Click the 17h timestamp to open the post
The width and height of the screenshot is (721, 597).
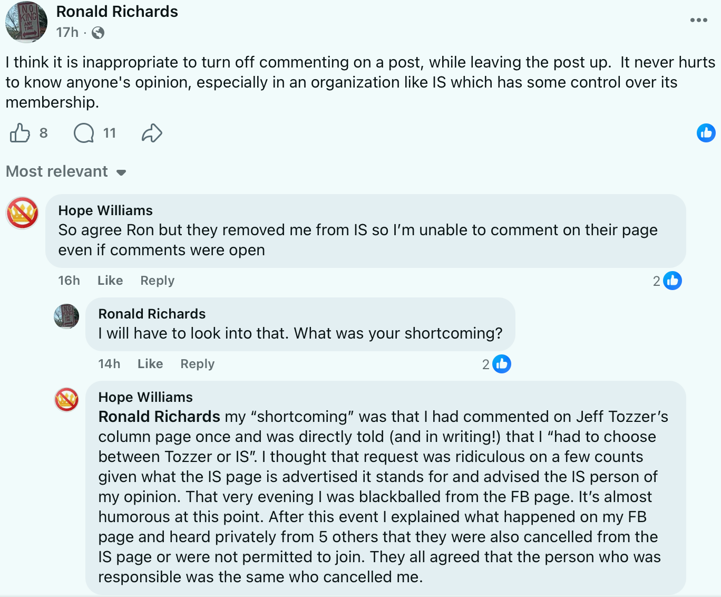click(65, 32)
